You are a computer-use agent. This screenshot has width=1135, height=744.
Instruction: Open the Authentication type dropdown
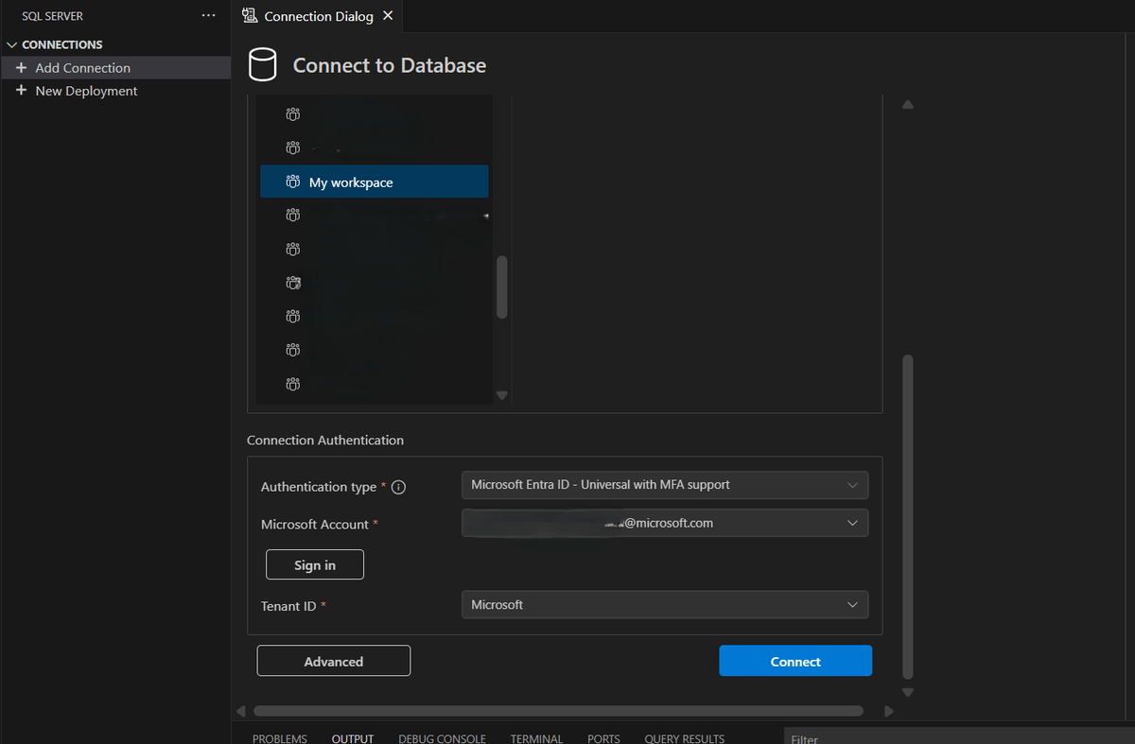(x=664, y=485)
